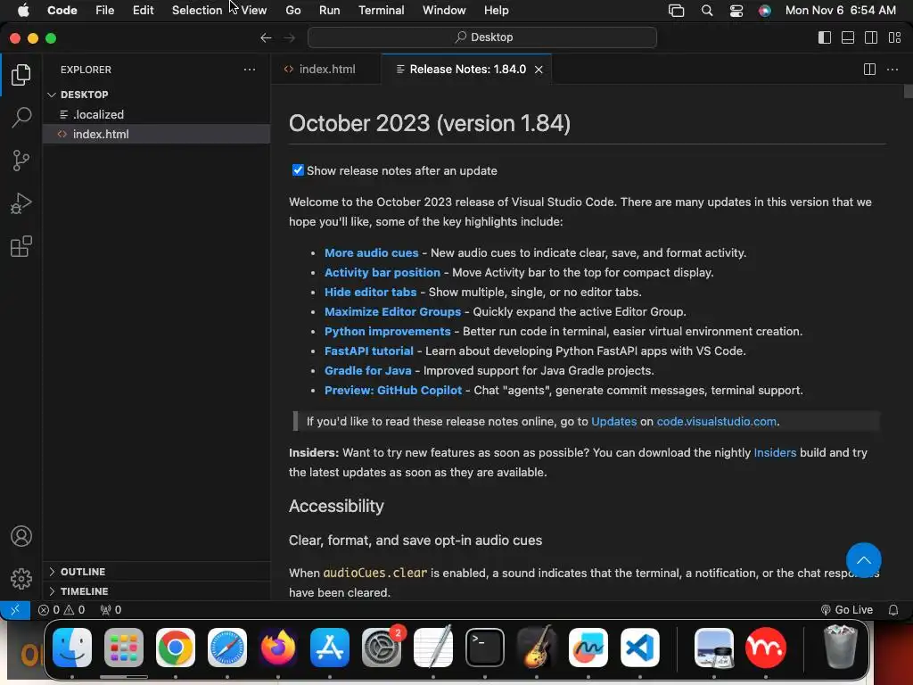Image resolution: width=913 pixels, height=685 pixels.
Task: Launch Google Chrome from the Dock
Action: 176,648
